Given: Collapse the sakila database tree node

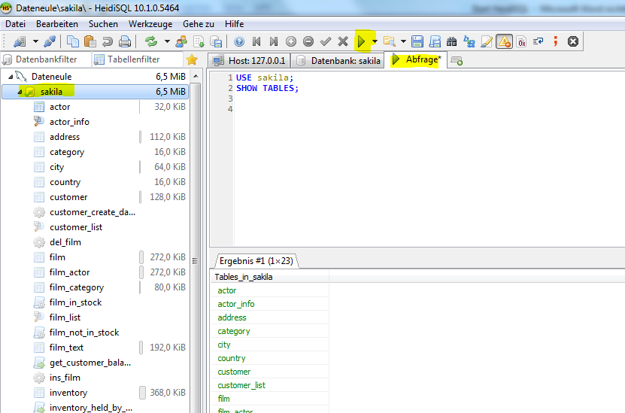Looking at the screenshot, I should pos(20,92).
